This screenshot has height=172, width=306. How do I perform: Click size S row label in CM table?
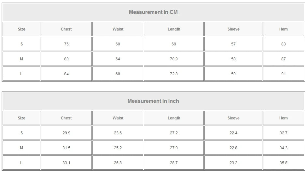click(21, 44)
